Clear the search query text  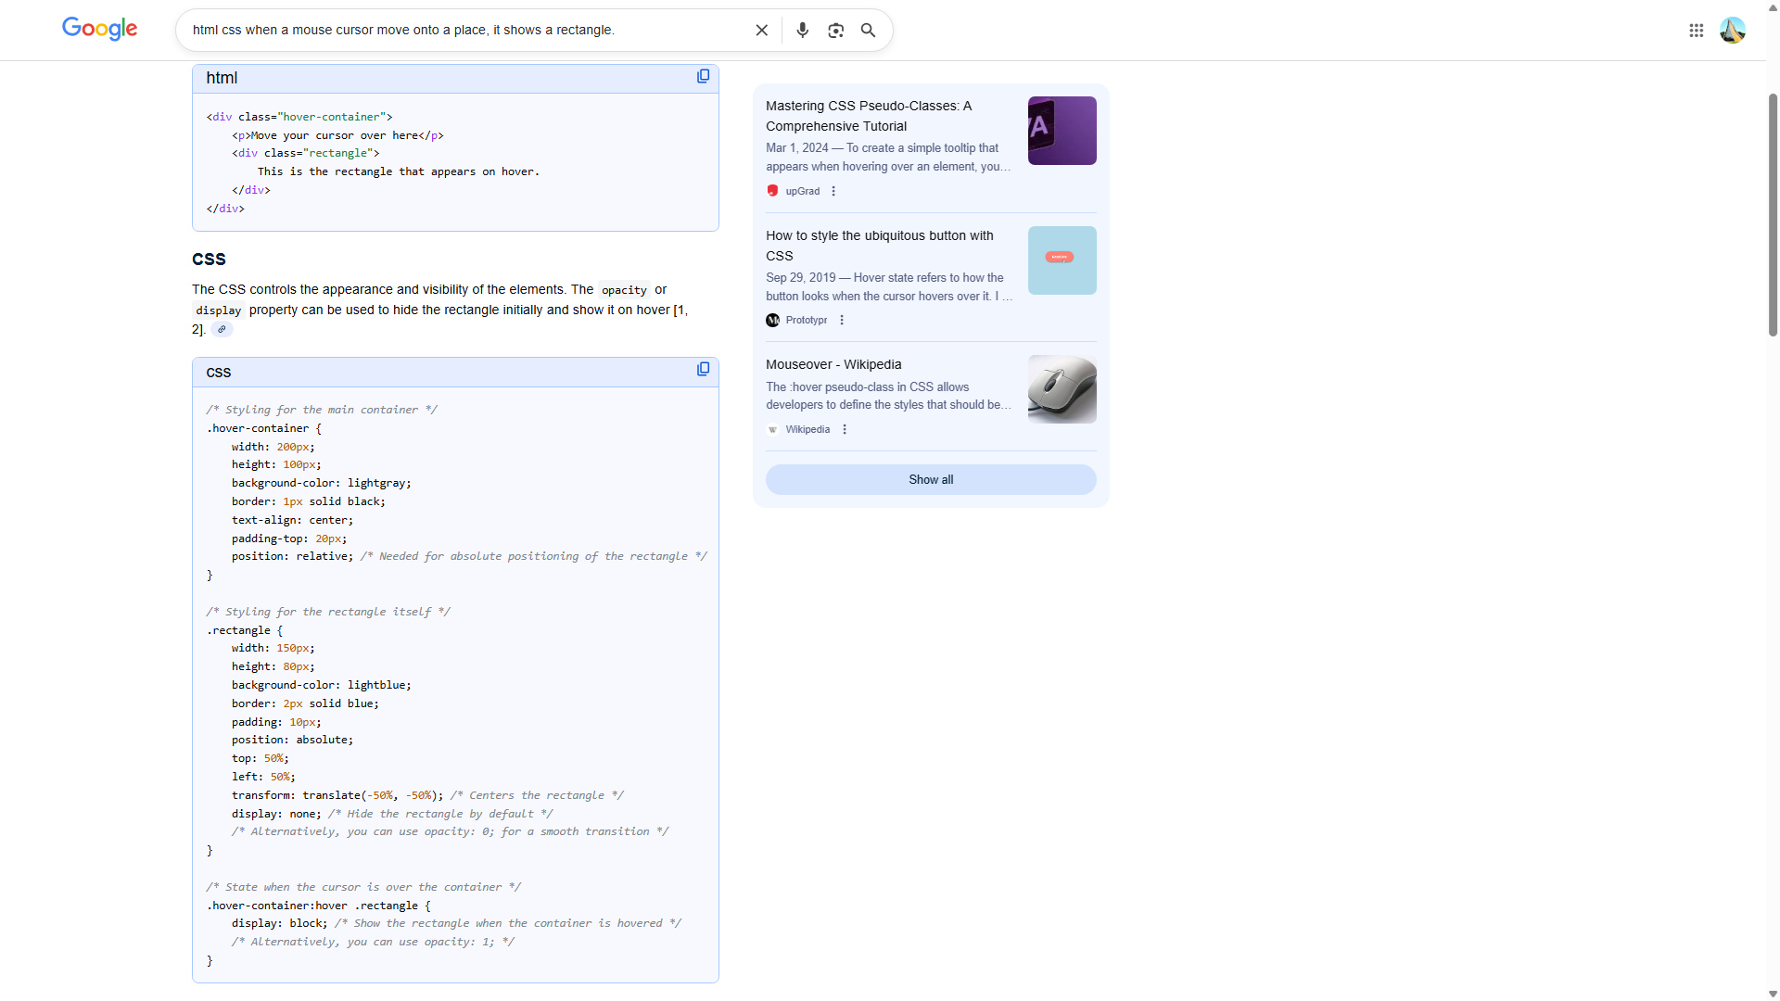tap(761, 31)
